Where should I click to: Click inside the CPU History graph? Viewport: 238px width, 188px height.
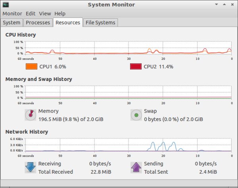(x=129, y=48)
